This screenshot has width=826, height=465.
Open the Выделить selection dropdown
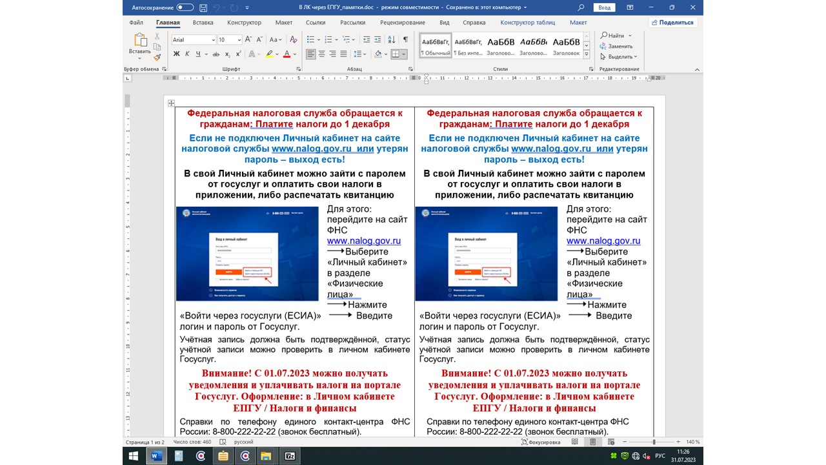click(x=618, y=57)
